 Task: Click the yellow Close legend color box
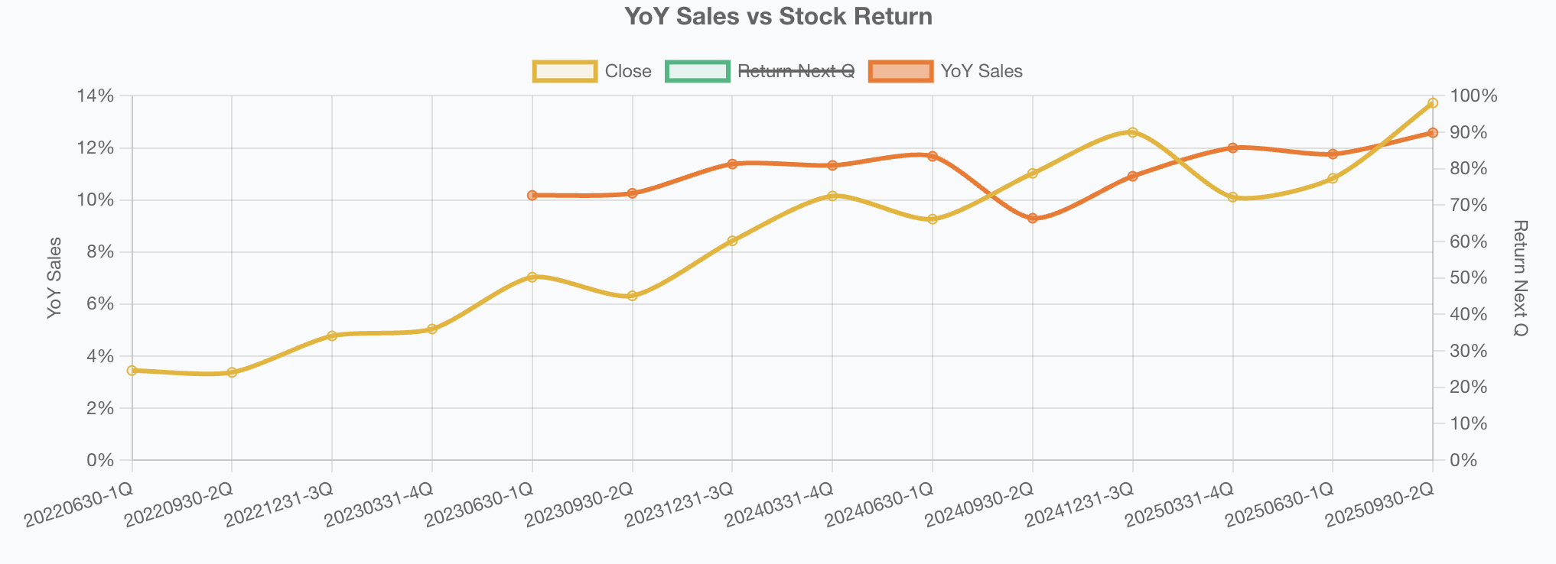coord(565,71)
